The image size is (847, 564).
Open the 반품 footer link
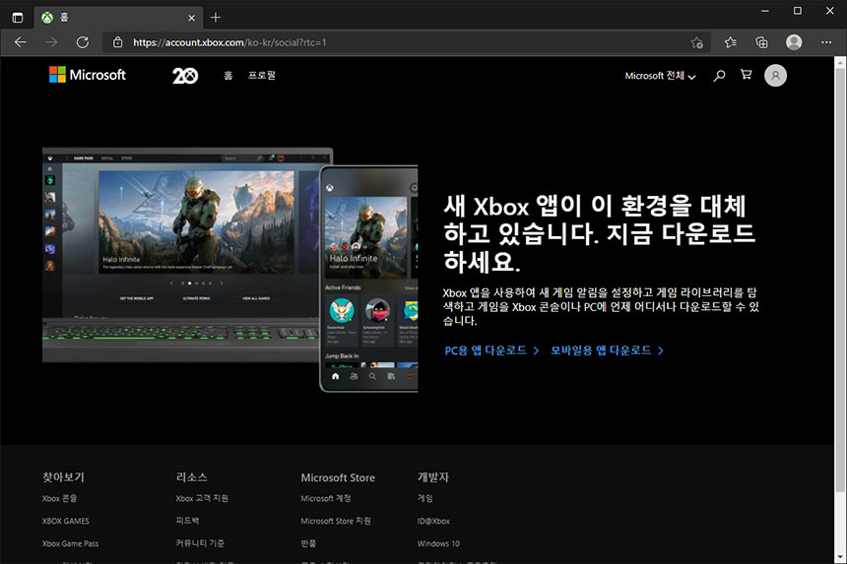point(308,543)
